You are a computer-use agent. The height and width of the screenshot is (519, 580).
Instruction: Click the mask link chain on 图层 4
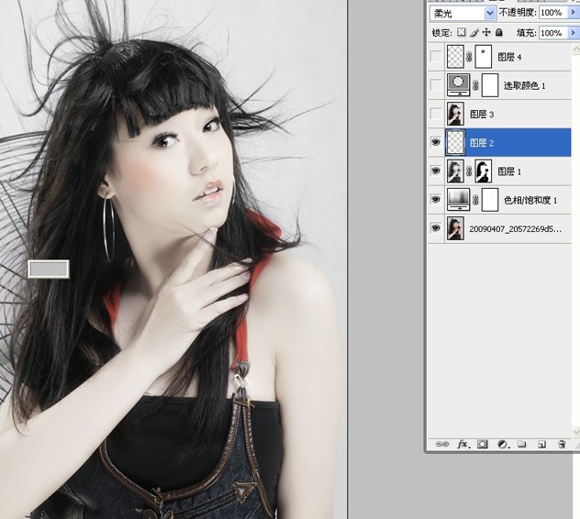click(469, 57)
